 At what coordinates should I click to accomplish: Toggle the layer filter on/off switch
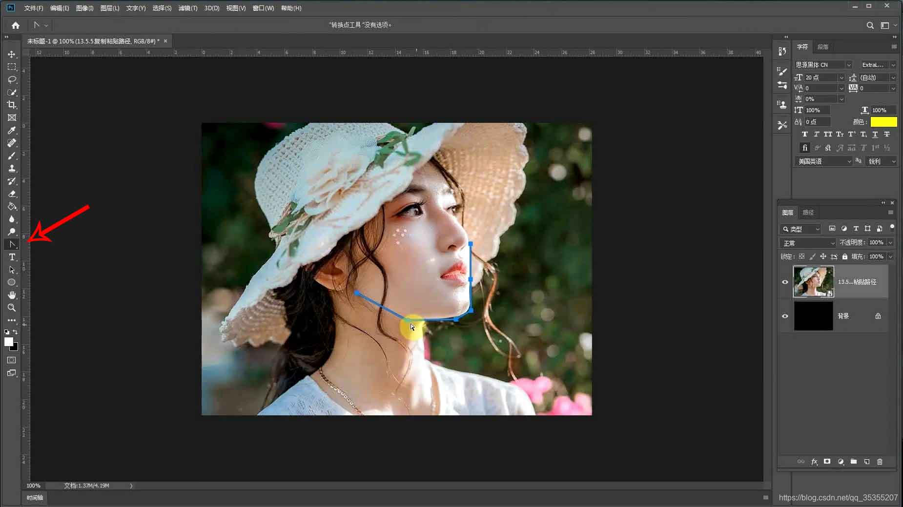[x=892, y=227]
